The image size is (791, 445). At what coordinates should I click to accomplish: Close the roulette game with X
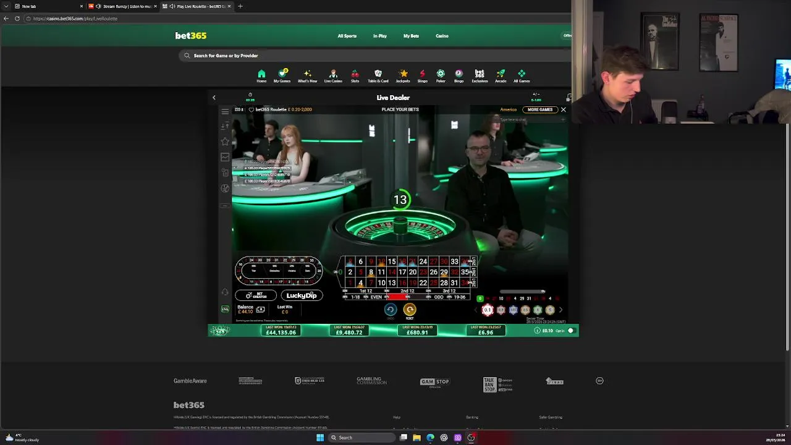[x=563, y=109]
